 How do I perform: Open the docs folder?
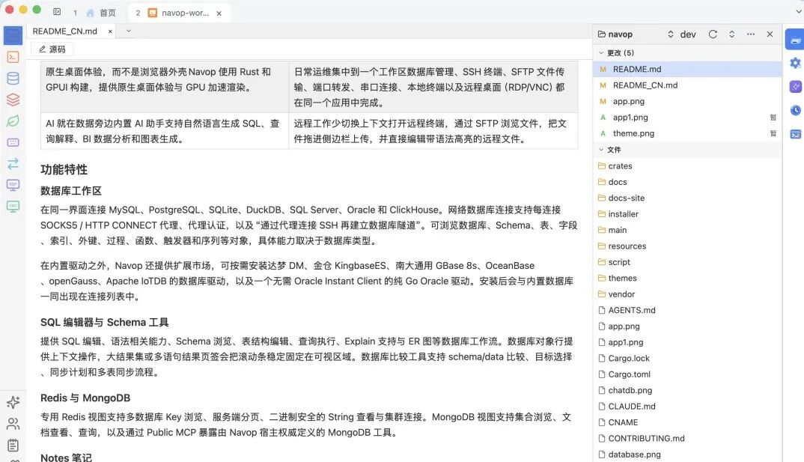[687, 182]
